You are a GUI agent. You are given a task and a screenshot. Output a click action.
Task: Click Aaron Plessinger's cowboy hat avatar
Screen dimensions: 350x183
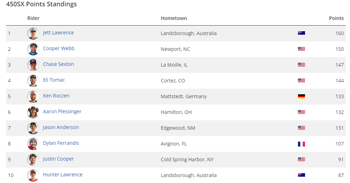33,112
